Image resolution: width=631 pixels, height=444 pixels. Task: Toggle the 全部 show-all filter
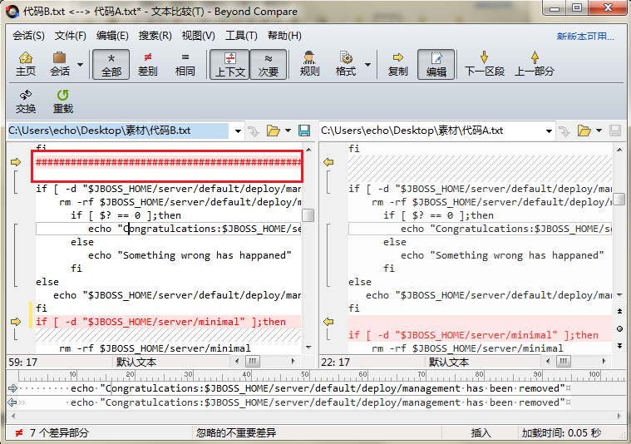[111, 64]
